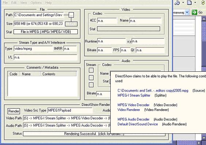Click the page icon in browser toolbar

click(x=189, y=2)
